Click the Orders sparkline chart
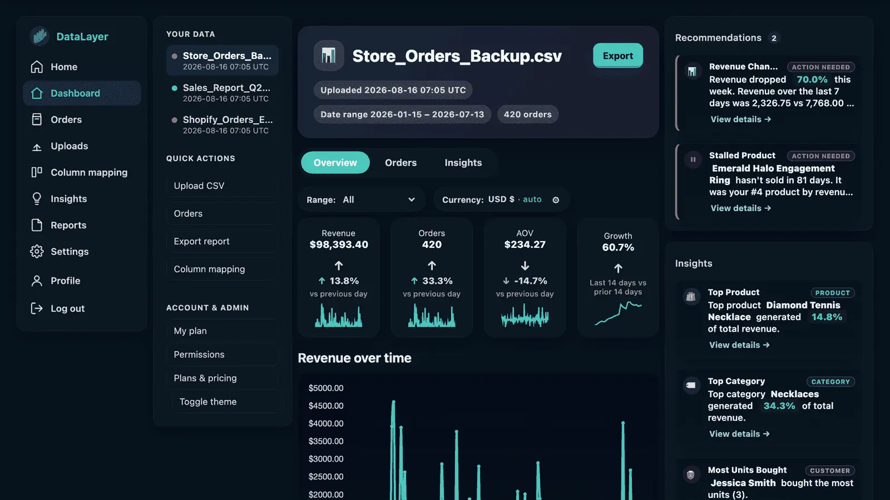 click(x=432, y=316)
